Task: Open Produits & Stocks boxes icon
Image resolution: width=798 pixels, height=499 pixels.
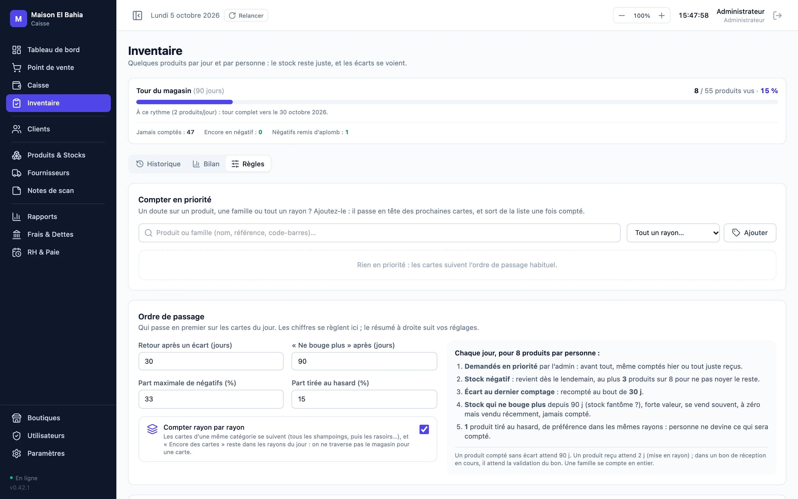Action: coord(17,155)
